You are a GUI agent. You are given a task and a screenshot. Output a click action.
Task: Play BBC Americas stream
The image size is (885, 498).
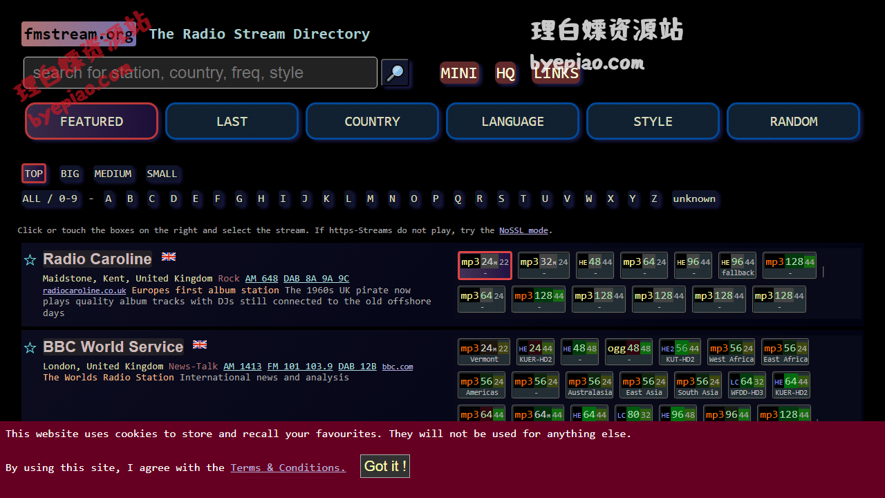[x=482, y=385]
